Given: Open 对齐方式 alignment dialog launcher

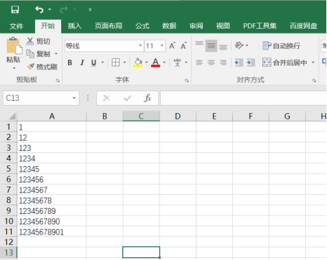Looking at the screenshot, I should (314, 80).
